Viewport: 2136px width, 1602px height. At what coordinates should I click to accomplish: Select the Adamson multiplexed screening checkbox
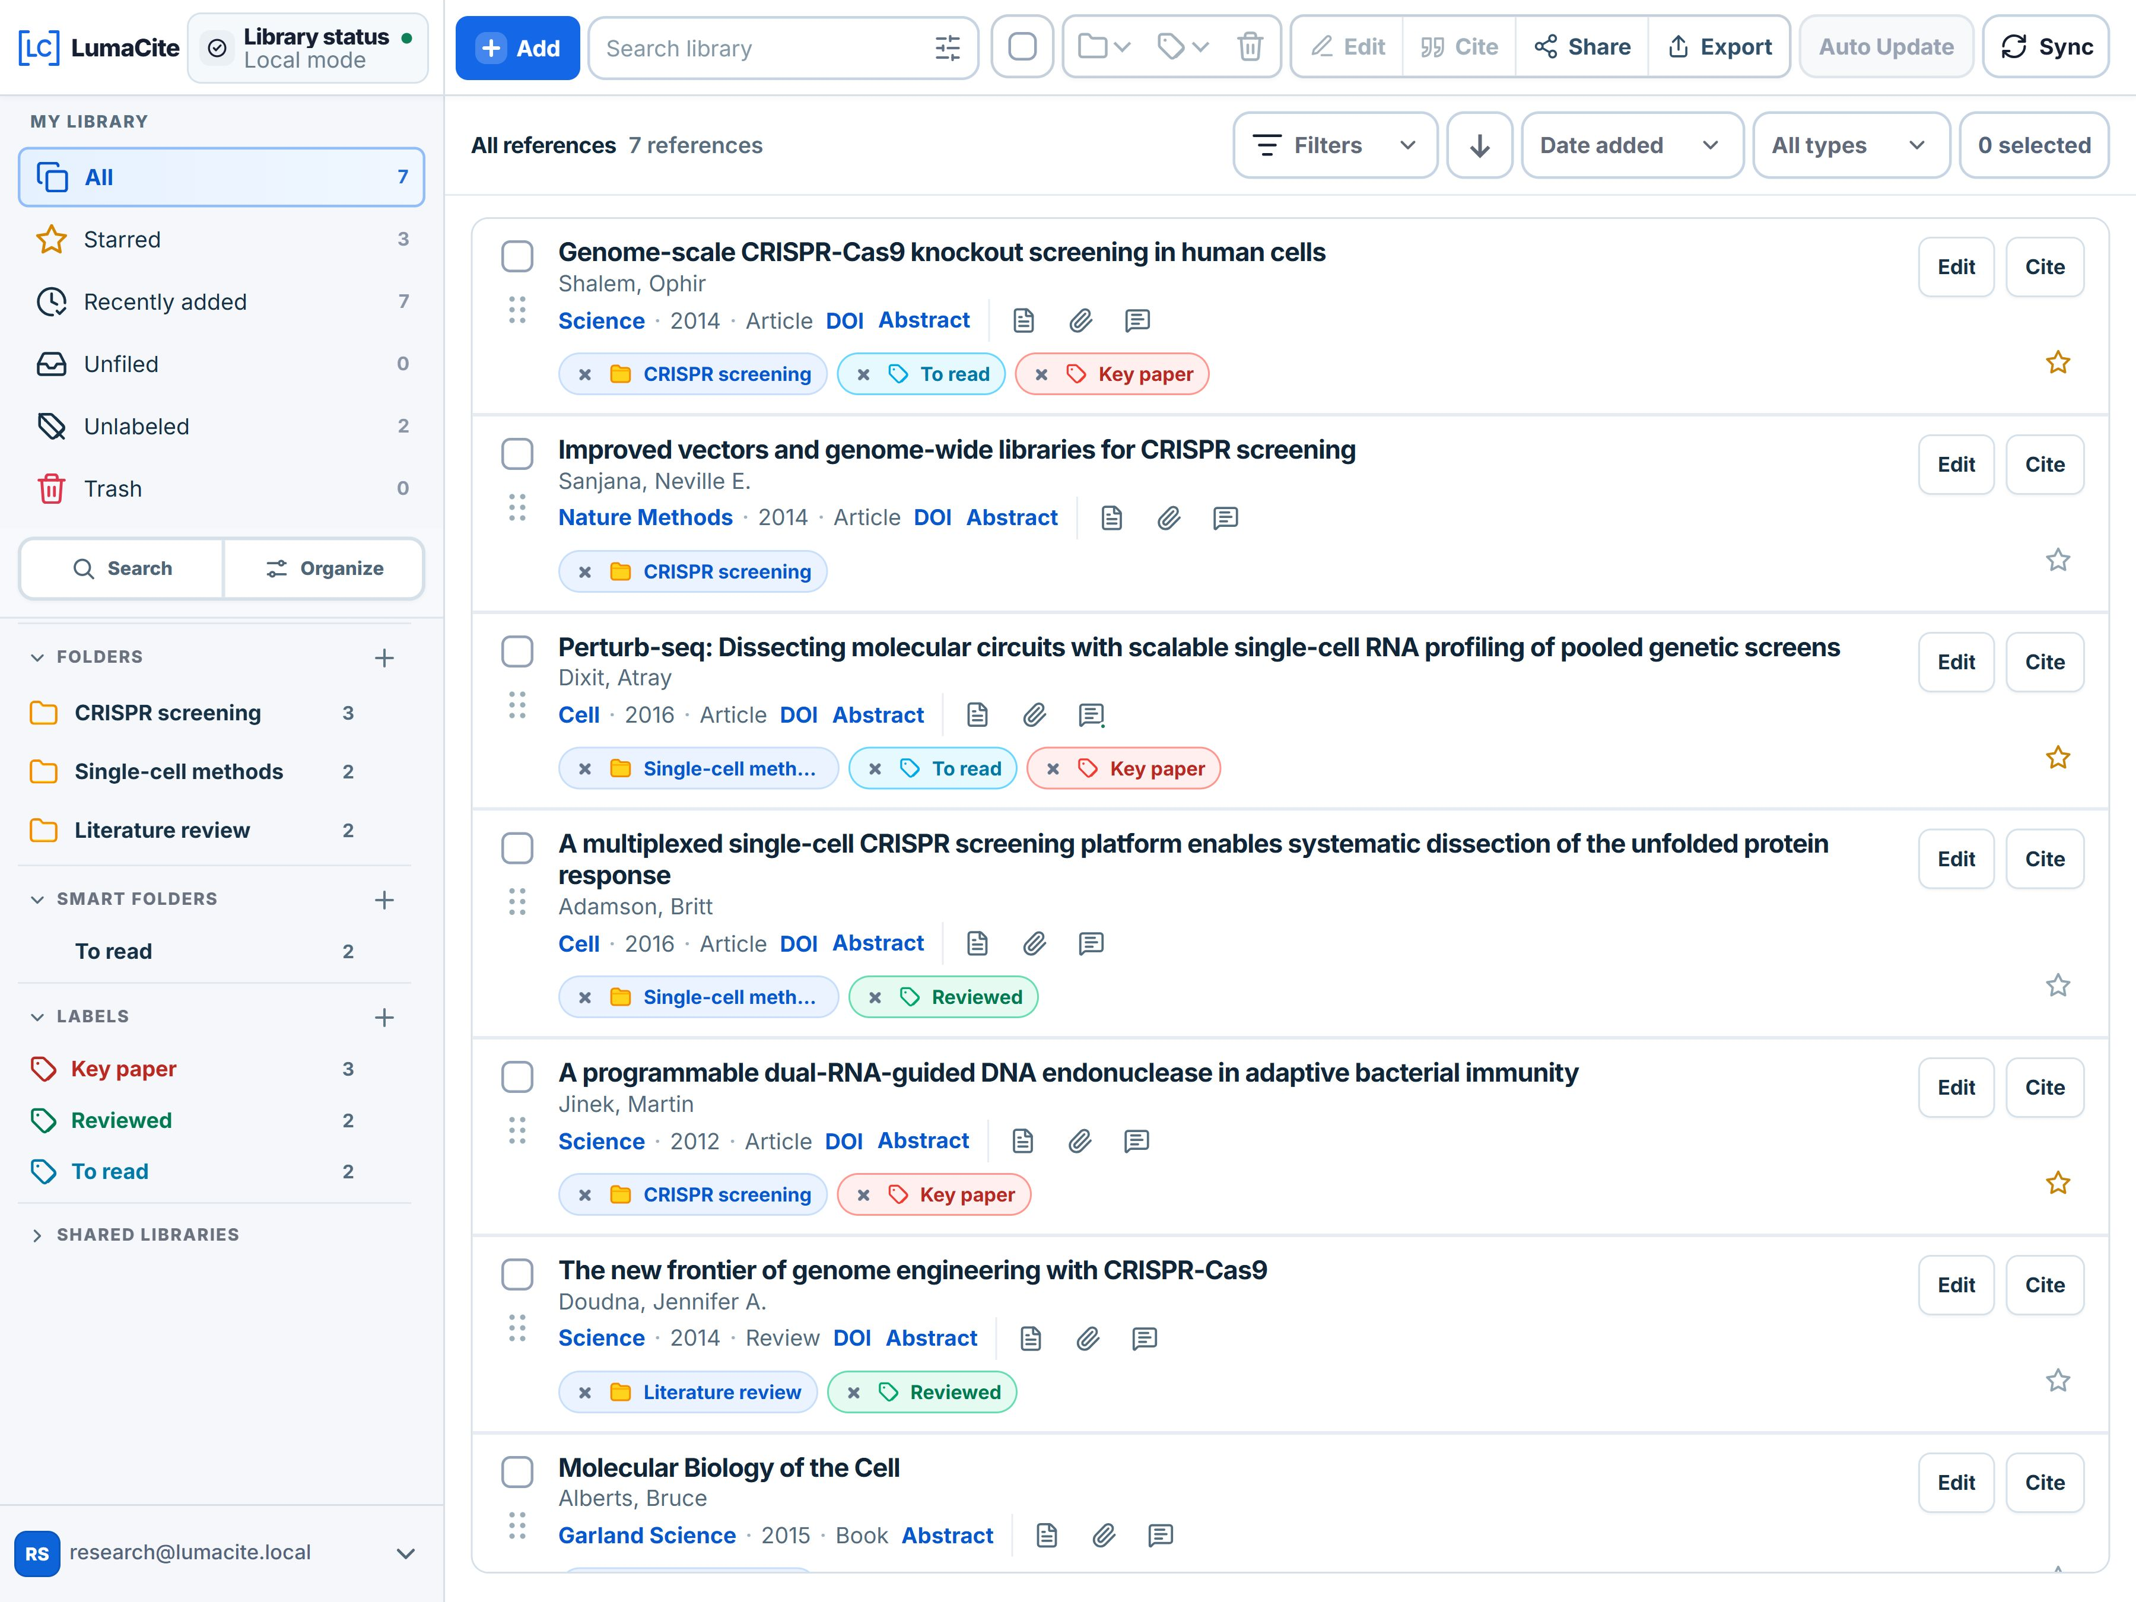click(517, 849)
